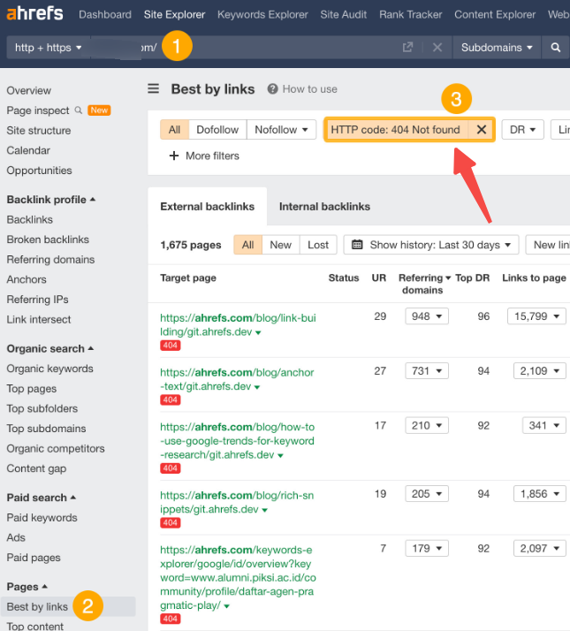Click the search magnifier icon button
Viewport: 570px width, 631px height.
(x=556, y=48)
